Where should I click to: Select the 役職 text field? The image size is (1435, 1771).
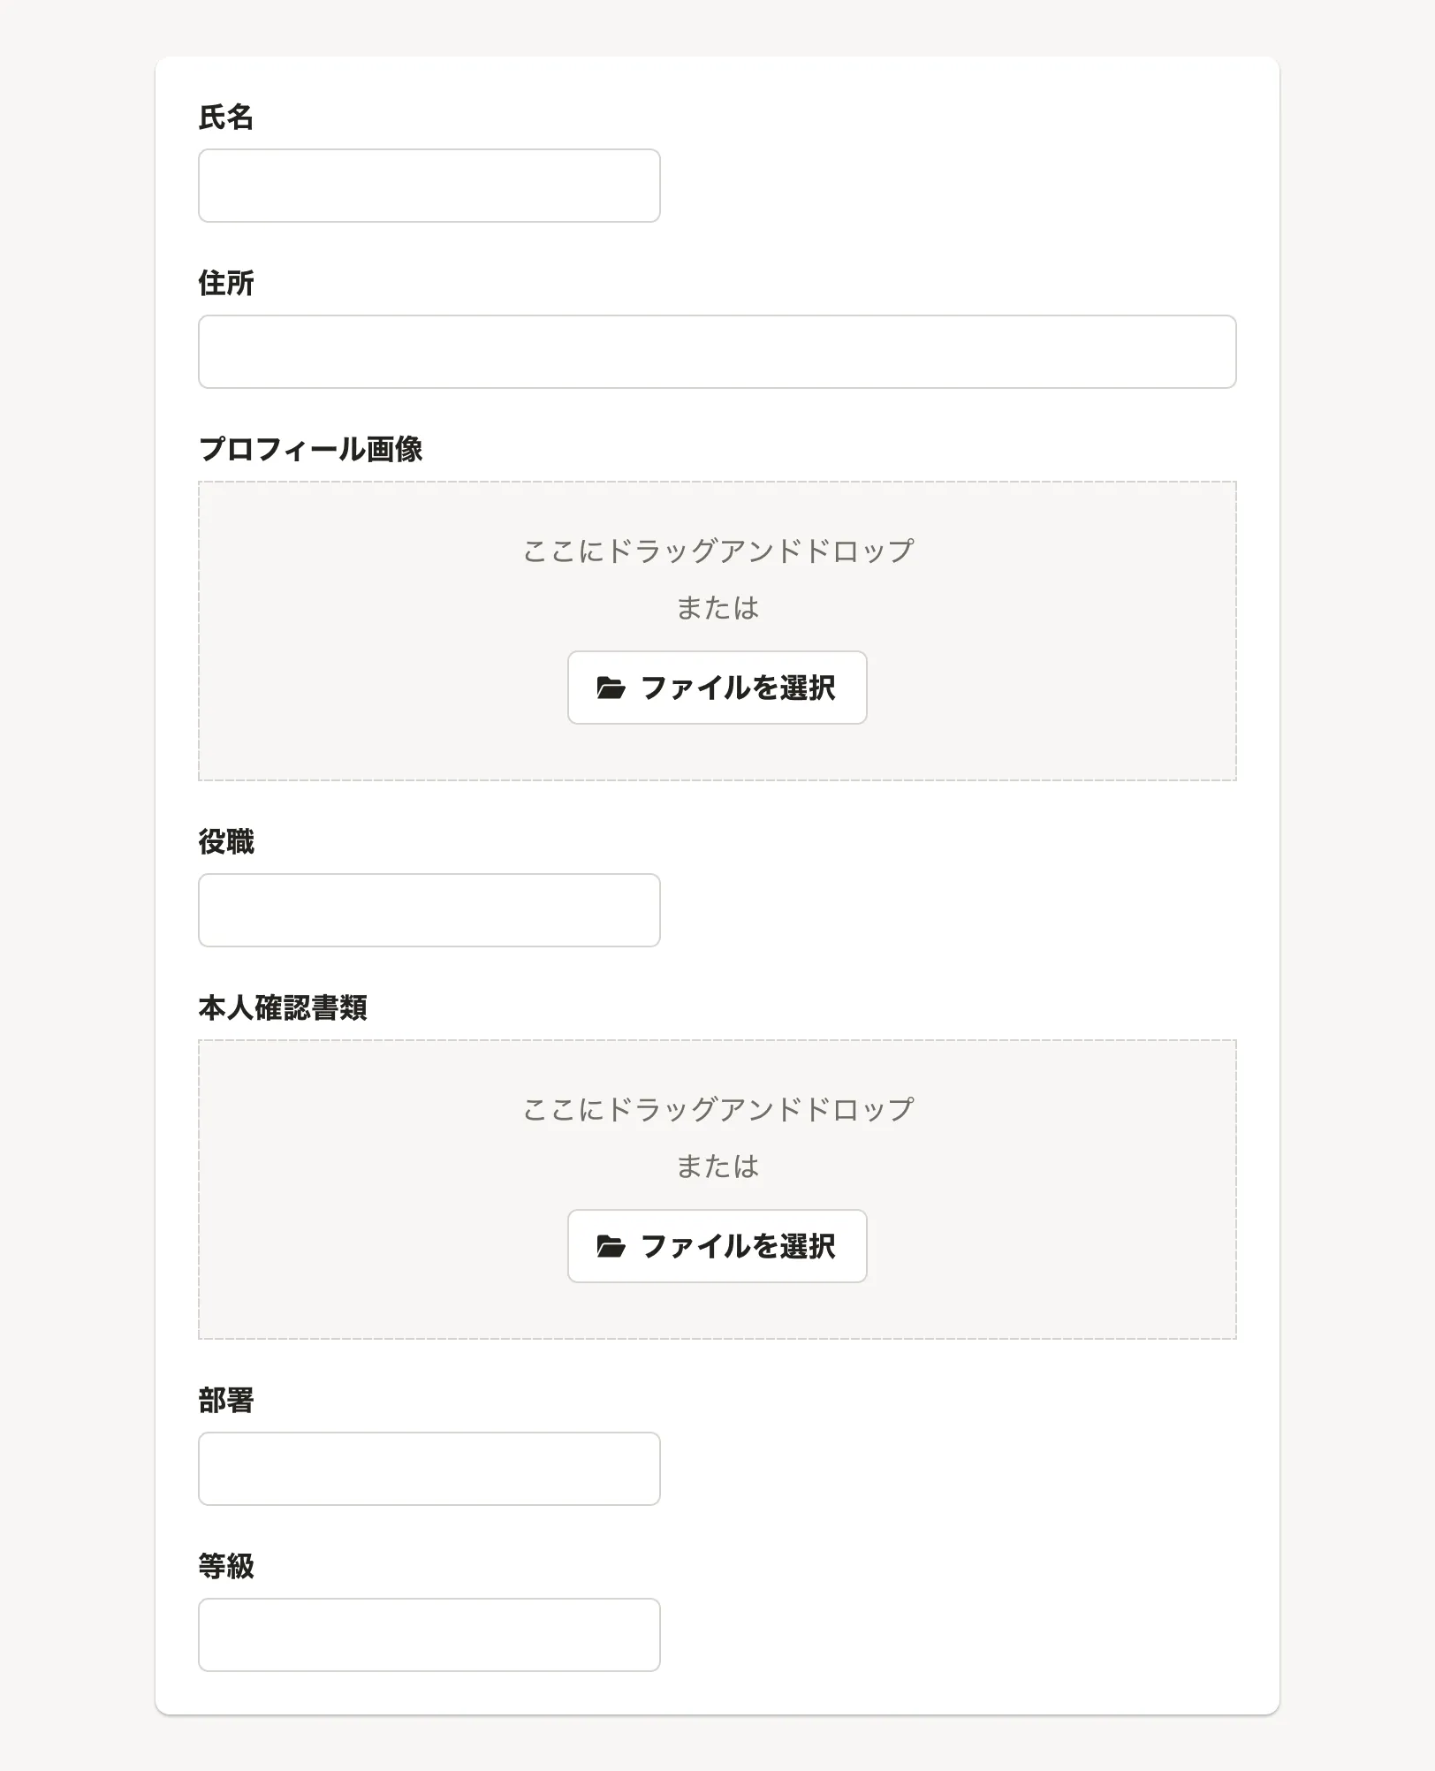point(429,910)
